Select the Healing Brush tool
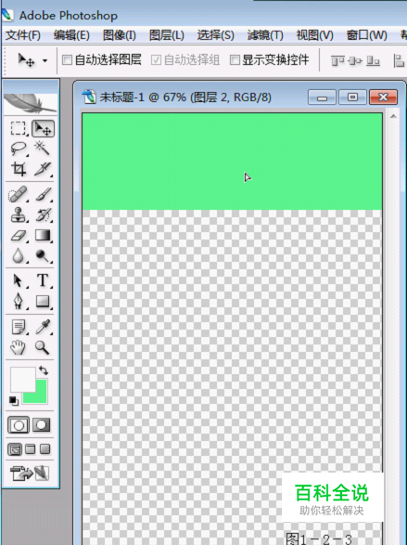The height and width of the screenshot is (545, 407). [x=18, y=195]
